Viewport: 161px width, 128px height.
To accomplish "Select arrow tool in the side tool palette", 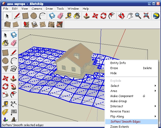I will tap(5, 35).
